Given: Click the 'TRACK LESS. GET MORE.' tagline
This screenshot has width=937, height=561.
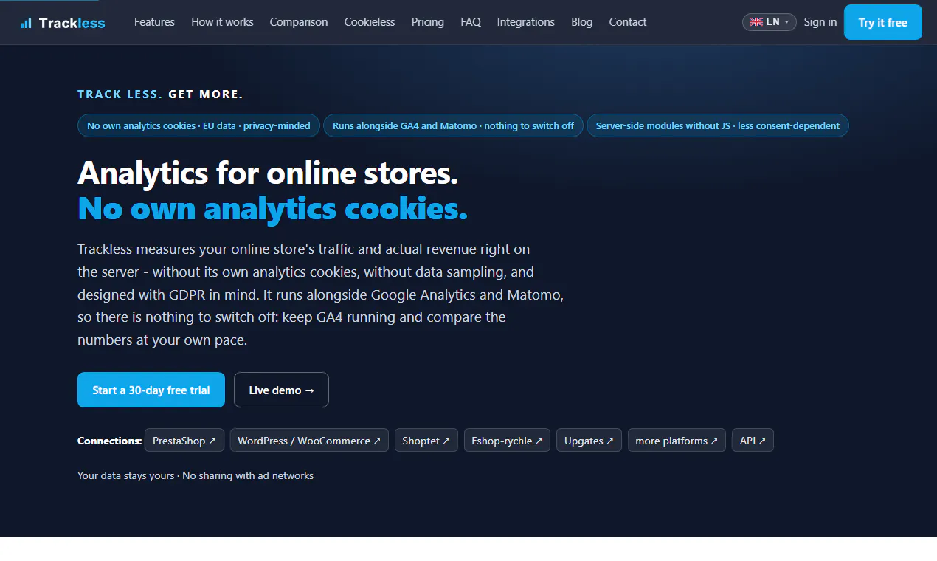Looking at the screenshot, I should [160, 94].
